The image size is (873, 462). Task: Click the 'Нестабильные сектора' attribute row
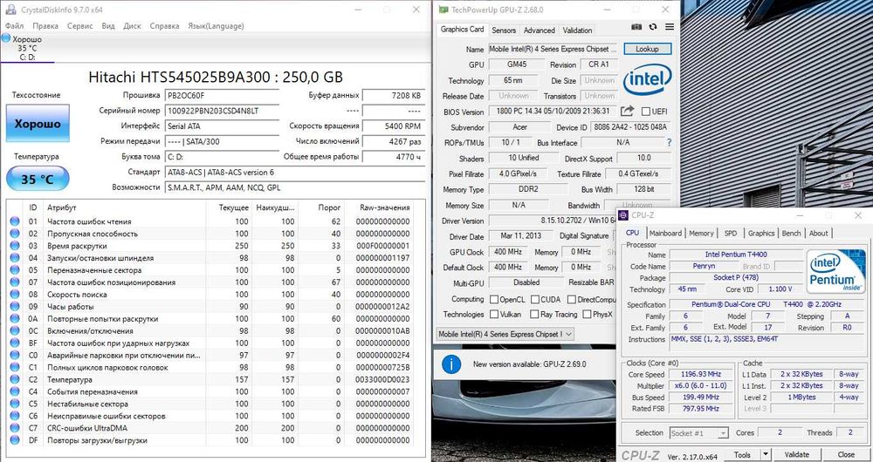[x=211, y=404]
